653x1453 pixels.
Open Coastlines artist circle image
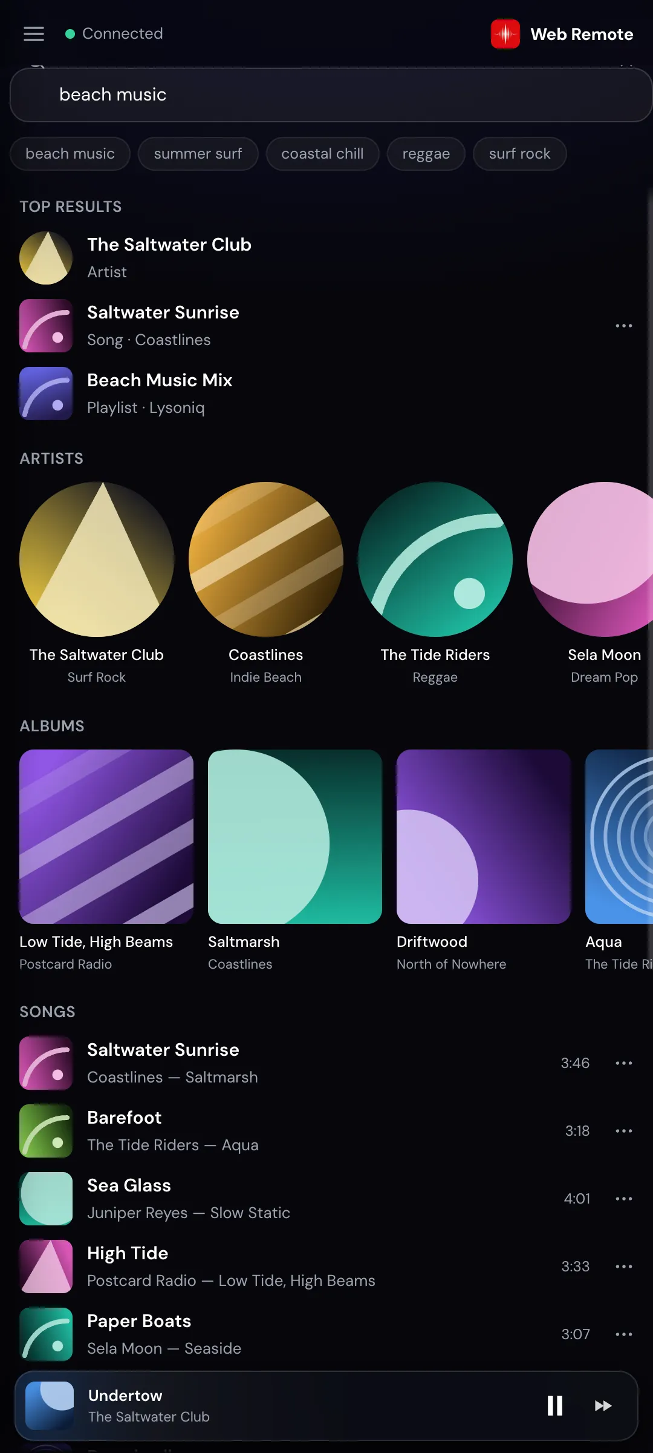click(x=266, y=559)
